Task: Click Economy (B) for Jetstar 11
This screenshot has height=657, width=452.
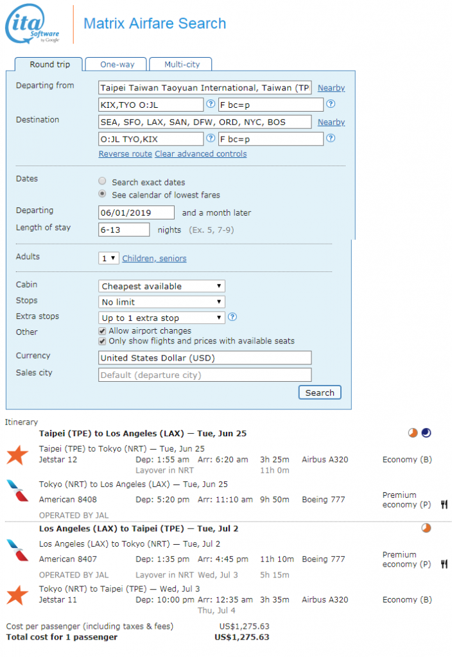Action: [406, 600]
